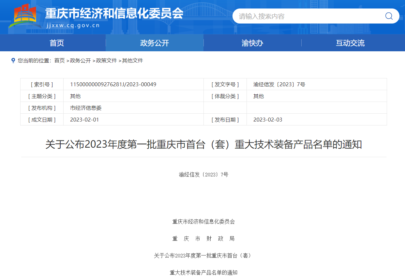Open the 互动交流 navigation tab

[350, 43]
